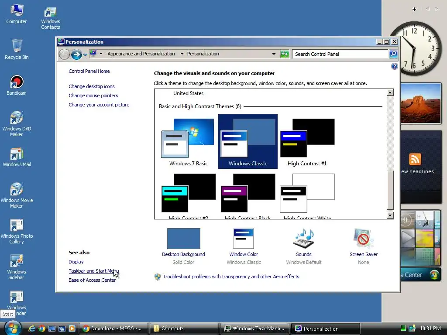Click Show Desktop quick launch icon
The image size is (447, 335).
[52, 328]
